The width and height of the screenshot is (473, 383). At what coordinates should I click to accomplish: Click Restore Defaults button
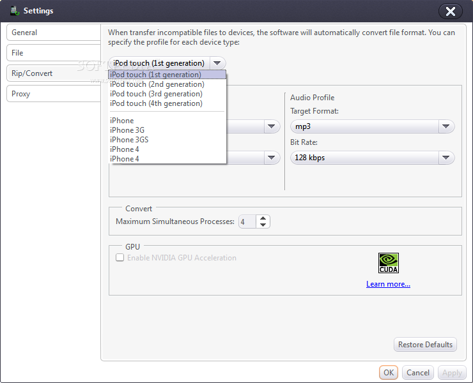point(425,345)
